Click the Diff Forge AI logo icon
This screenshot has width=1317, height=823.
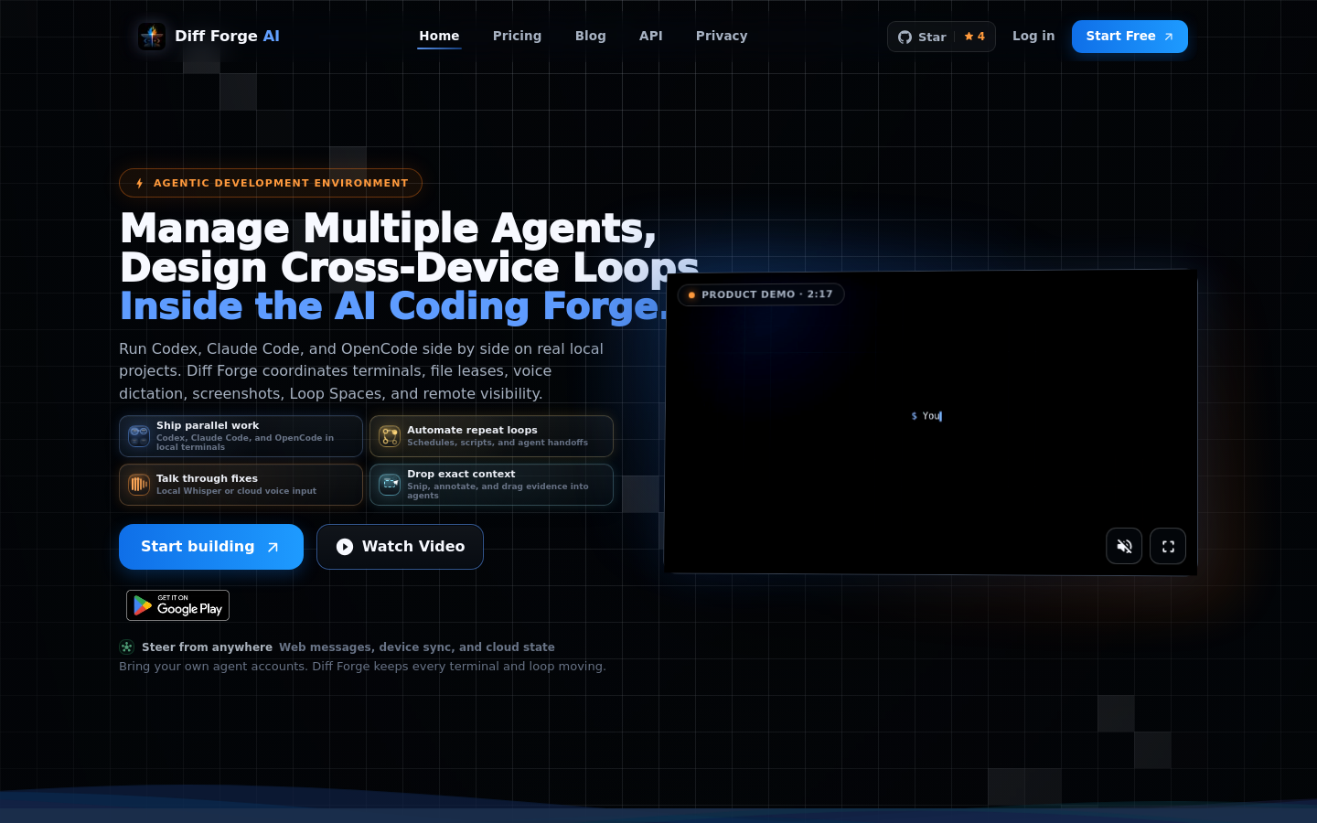click(152, 37)
